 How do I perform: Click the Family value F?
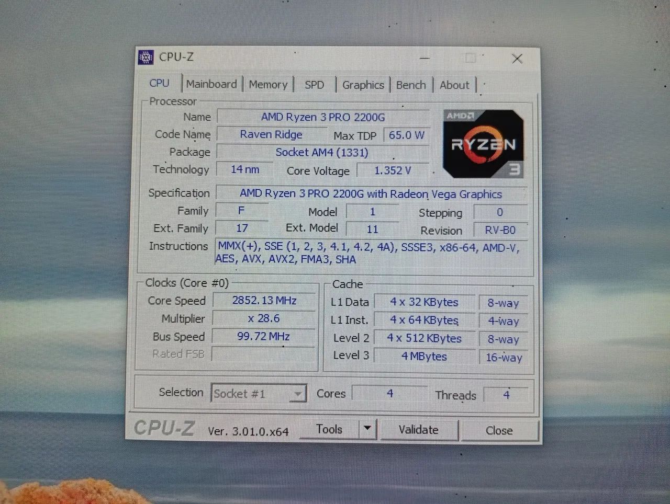(241, 211)
